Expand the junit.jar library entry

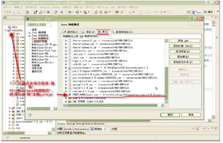coord(66,58)
